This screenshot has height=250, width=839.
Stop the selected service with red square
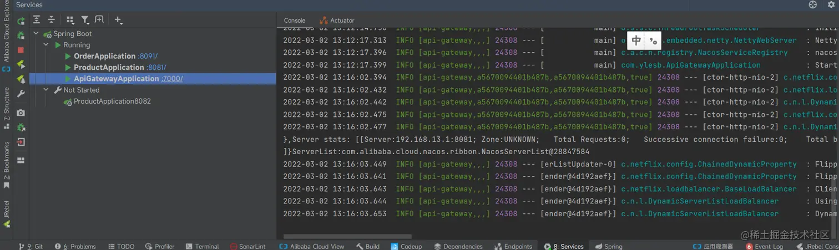point(21,50)
